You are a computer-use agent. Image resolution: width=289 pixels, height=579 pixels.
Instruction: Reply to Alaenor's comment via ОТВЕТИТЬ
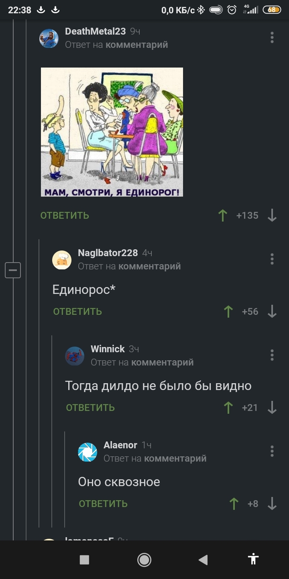(x=103, y=504)
